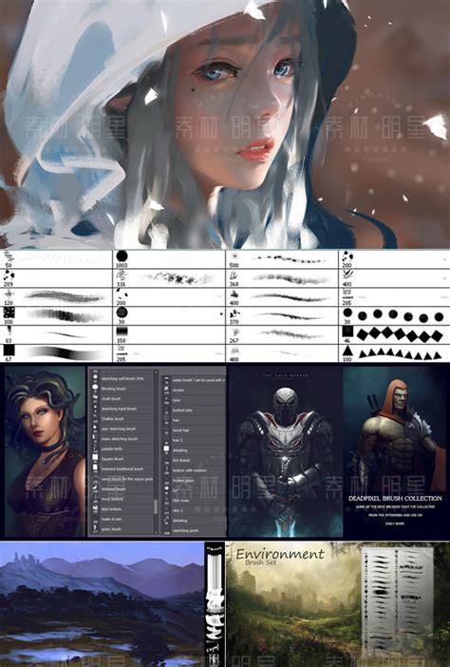This screenshot has height=667, width=450.
Task: Click the Blocking brush round tip icon
Action: 95,388
